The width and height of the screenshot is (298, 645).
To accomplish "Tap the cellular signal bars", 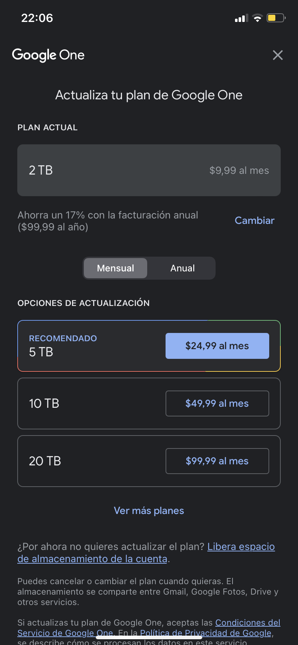I will tap(241, 18).
